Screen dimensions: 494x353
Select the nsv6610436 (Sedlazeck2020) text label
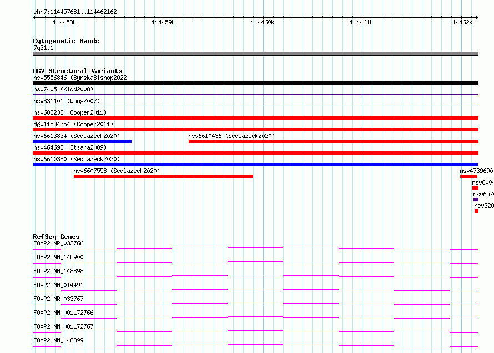click(x=231, y=136)
